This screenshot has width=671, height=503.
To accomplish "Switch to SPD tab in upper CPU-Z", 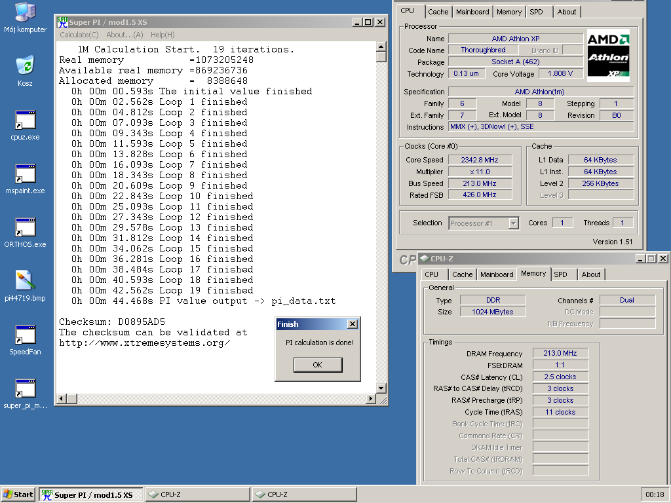I will pyautogui.click(x=536, y=12).
